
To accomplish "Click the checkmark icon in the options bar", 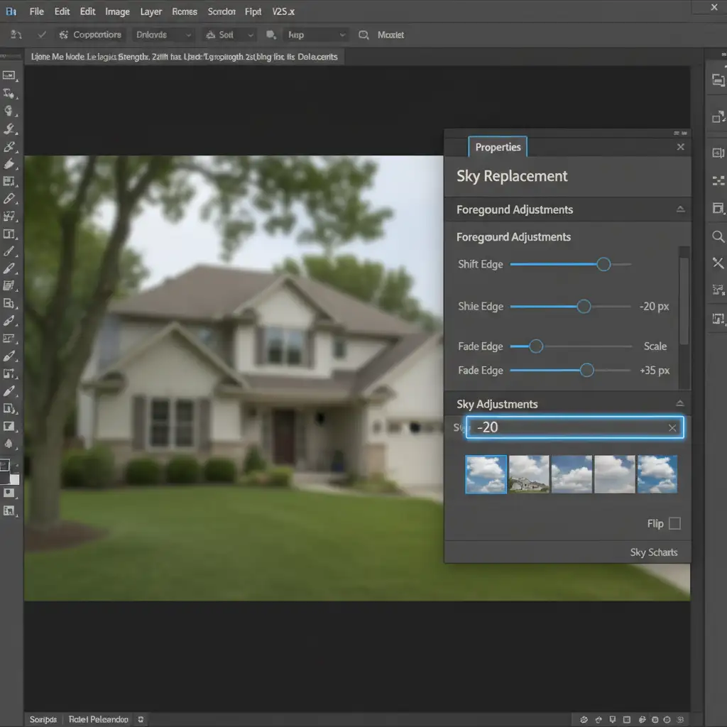I will coord(42,34).
